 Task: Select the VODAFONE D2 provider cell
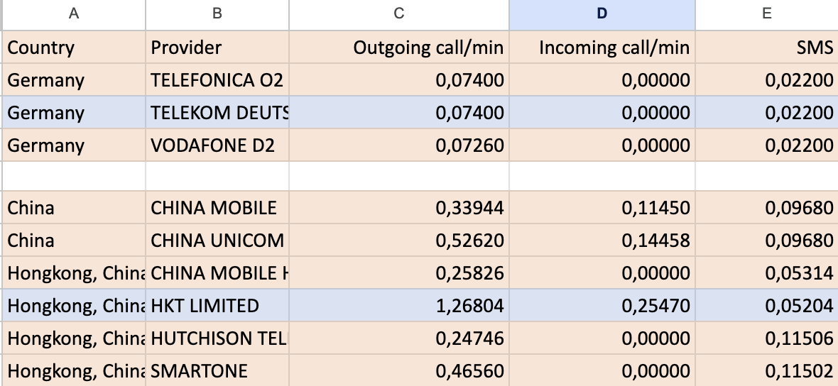pyautogui.click(x=217, y=145)
